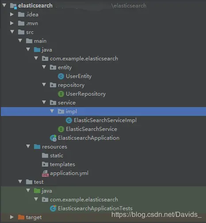
Task: Select the resources folder name
Action: pyautogui.click(x=54, y=147)
